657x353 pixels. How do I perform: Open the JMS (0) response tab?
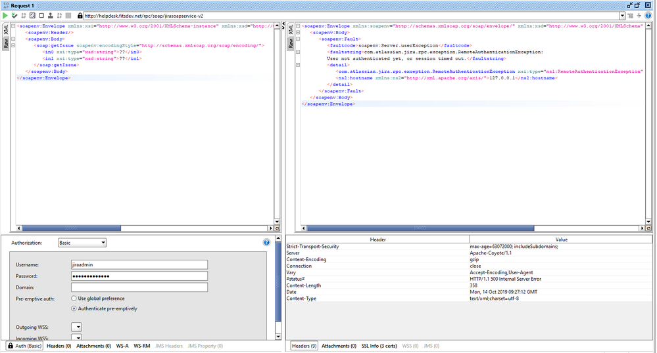[431, 346]
